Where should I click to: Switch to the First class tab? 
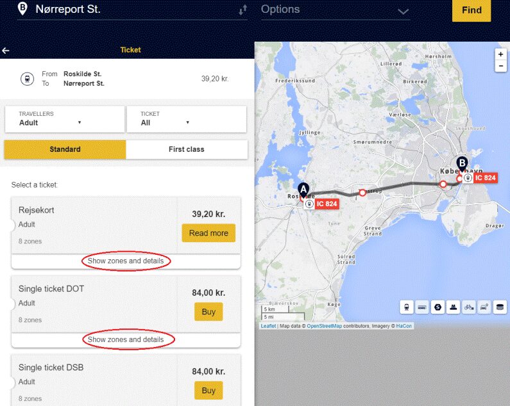pyautogui.click(x=187, y=150)
